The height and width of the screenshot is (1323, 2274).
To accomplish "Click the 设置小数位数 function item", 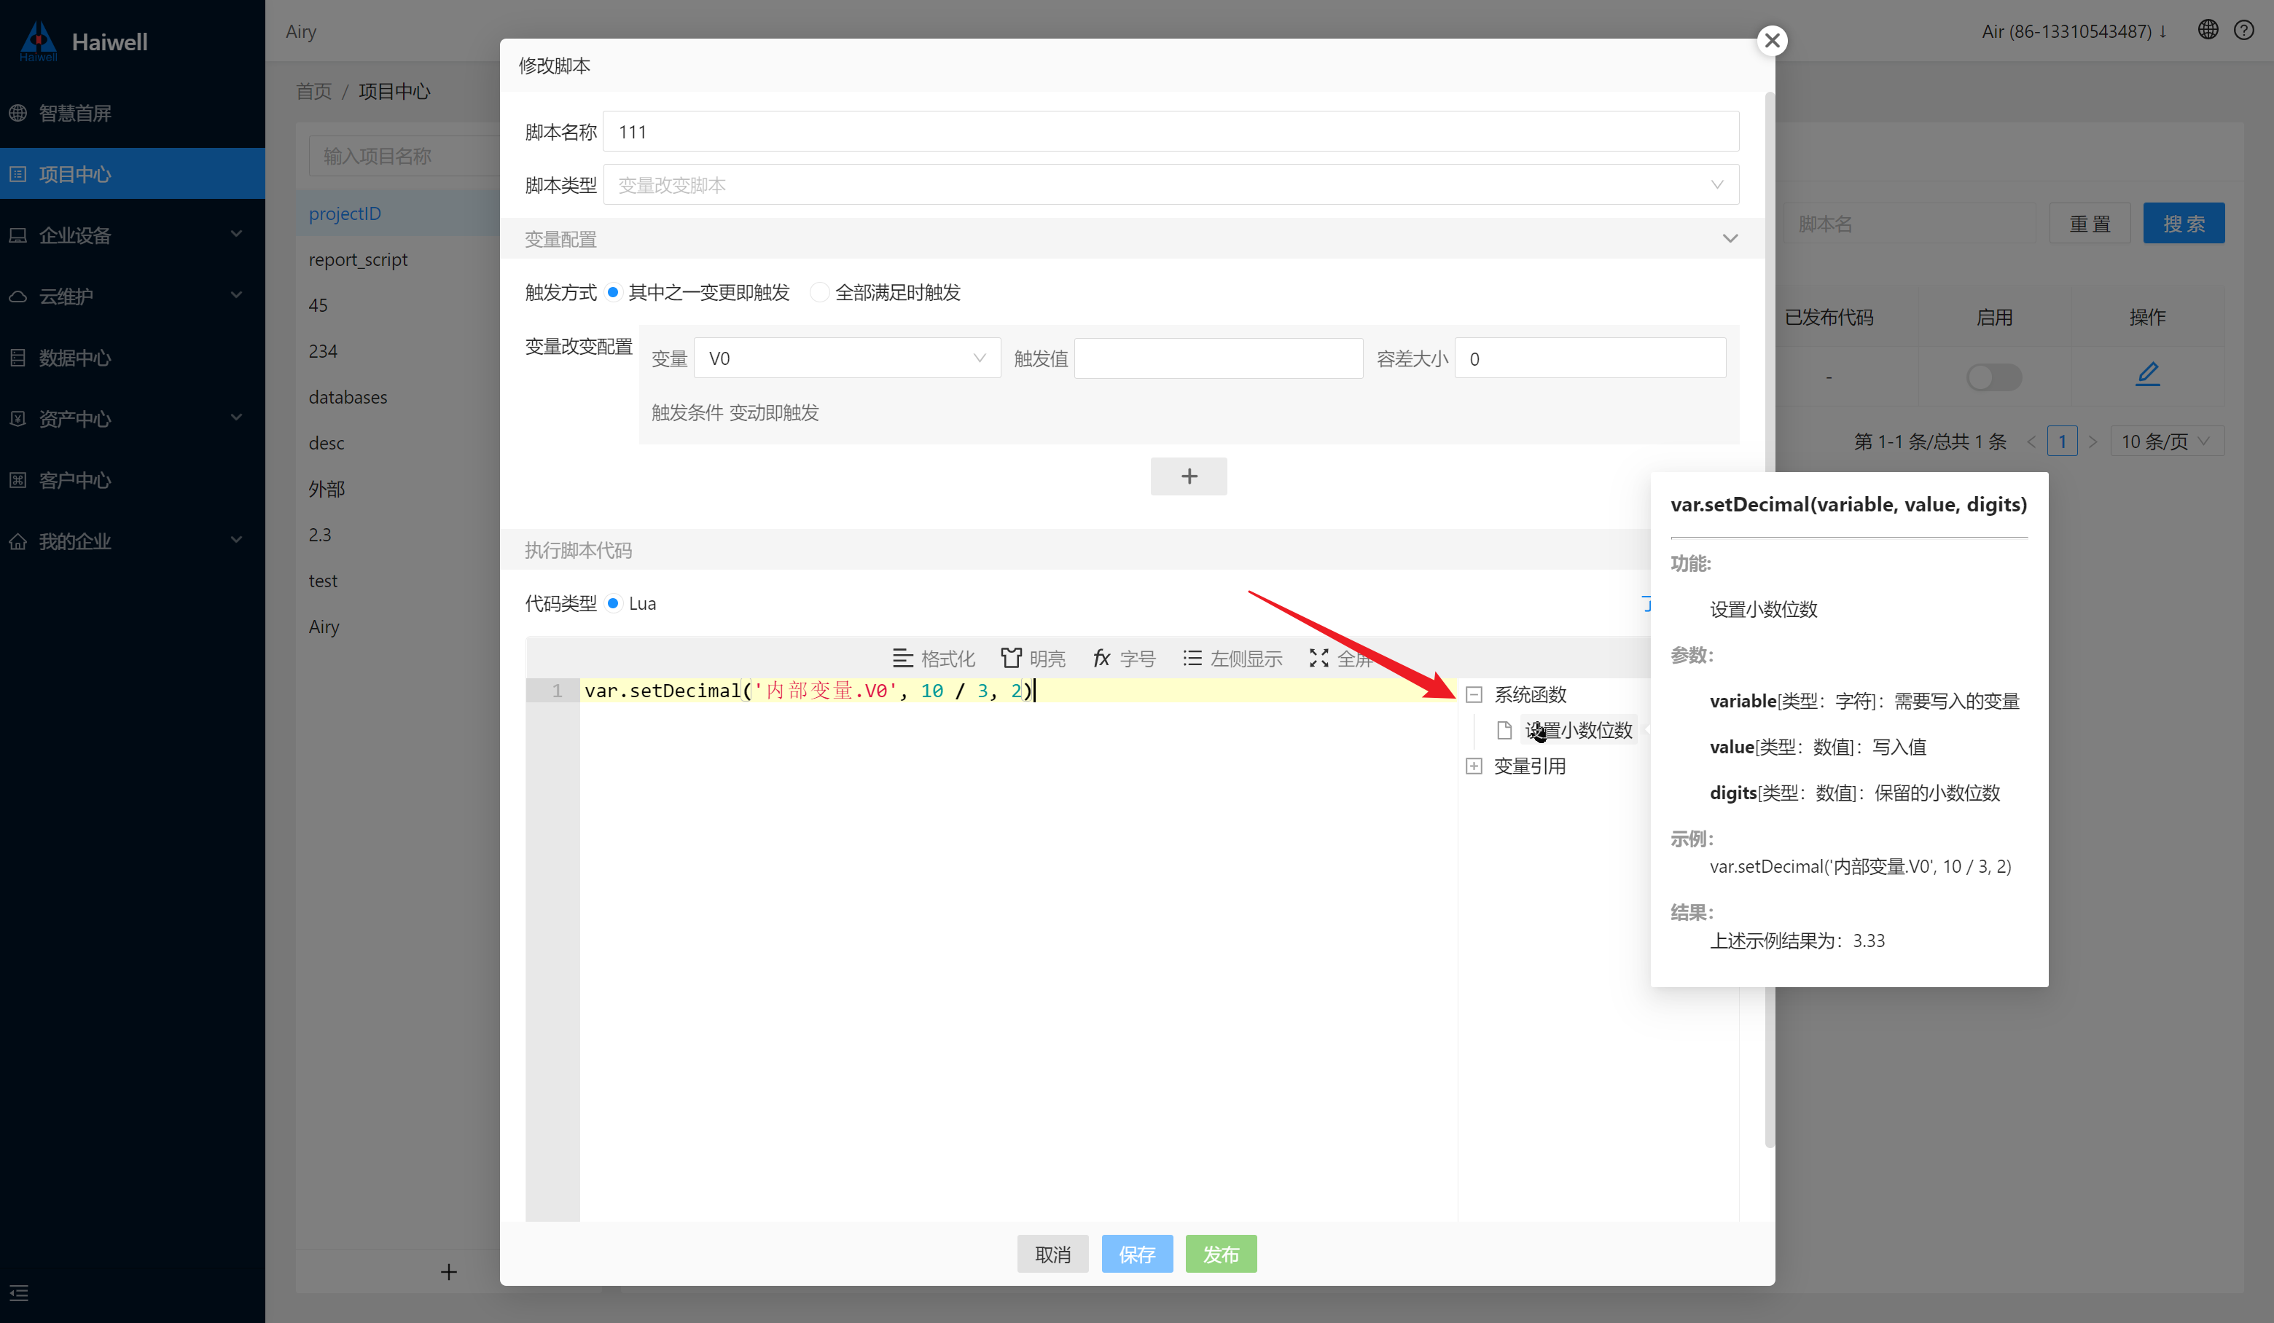I will tap(1578, 729).
